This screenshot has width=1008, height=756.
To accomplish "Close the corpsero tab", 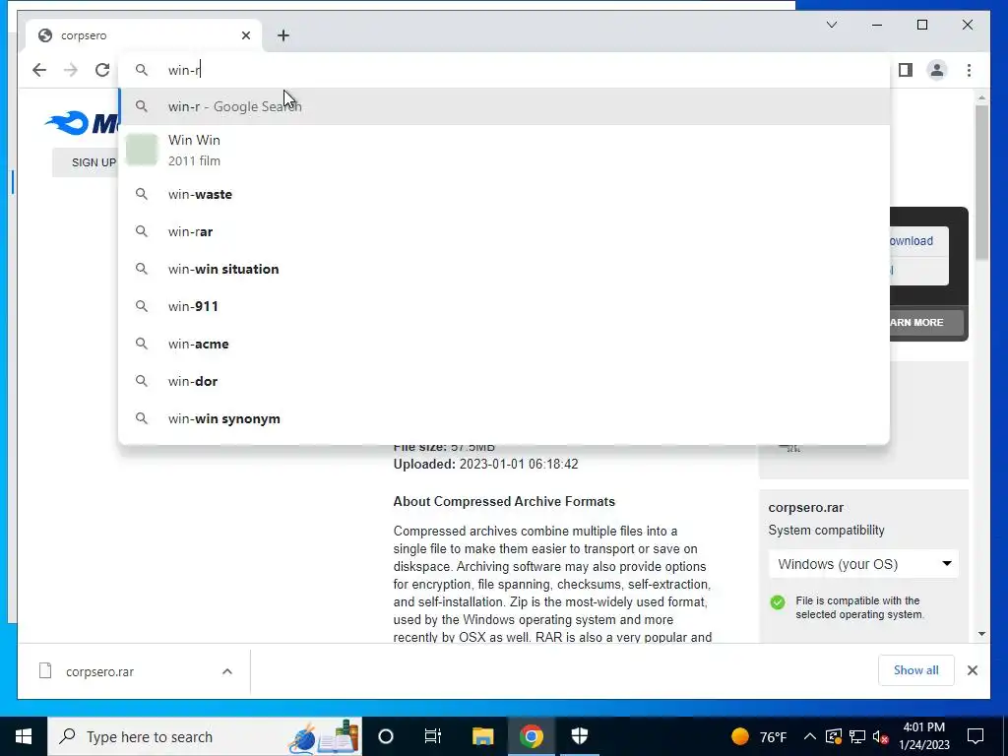I will 246,35.
